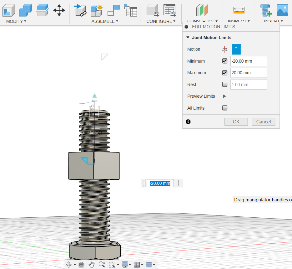Cancel the Edit Motion Limits dialog

(x=264, y=122)
